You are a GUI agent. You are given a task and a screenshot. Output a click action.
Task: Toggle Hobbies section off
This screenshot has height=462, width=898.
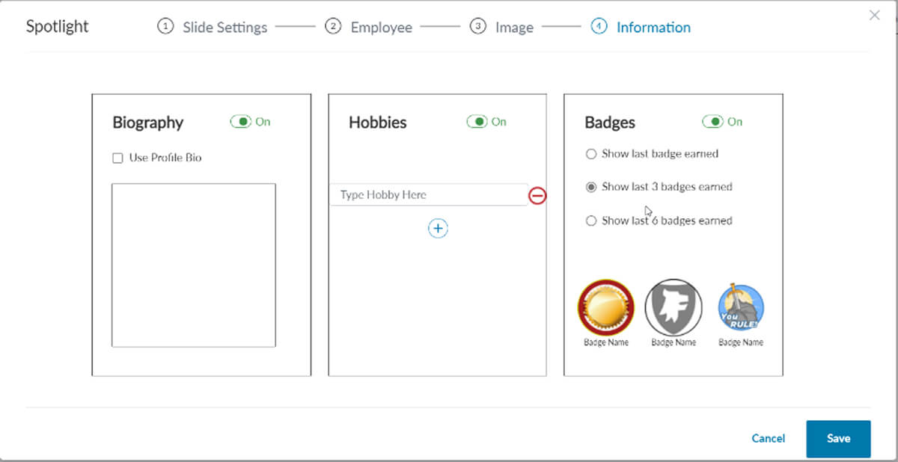tap(477, 122)
